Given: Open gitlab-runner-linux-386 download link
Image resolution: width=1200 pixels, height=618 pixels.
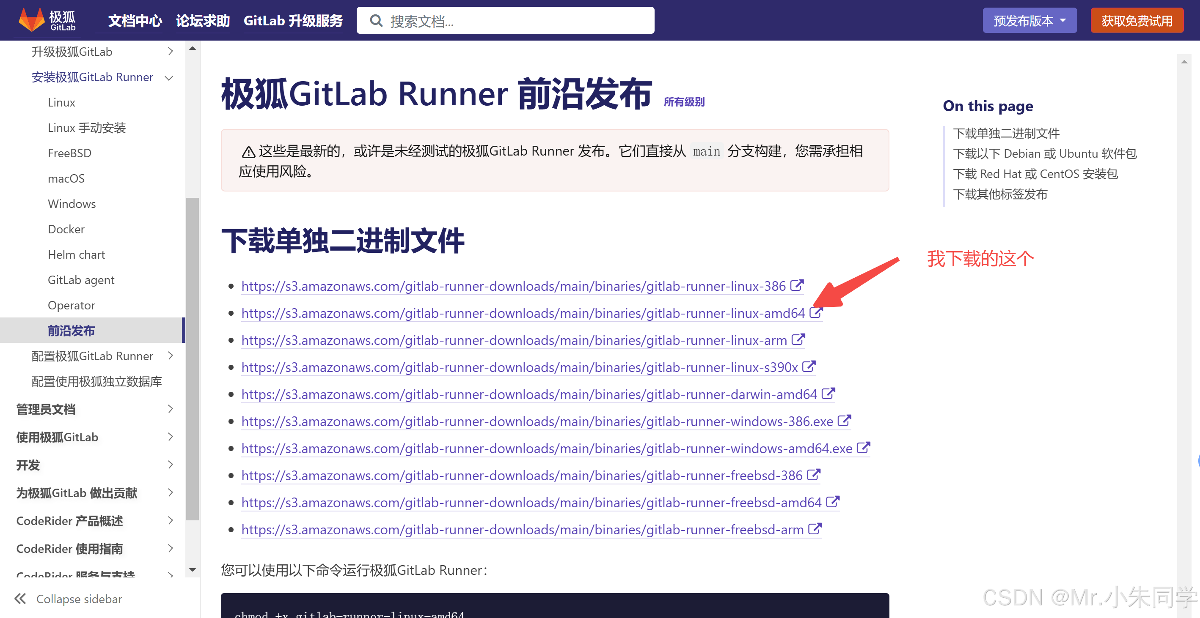Looking at the screenshot, I should tap(513, 286).
